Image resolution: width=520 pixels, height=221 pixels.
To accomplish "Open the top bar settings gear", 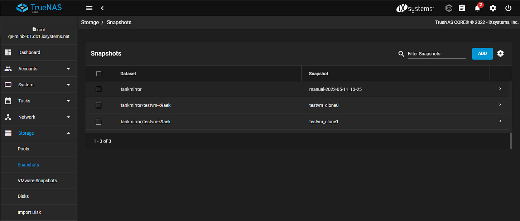I will 493,8.
